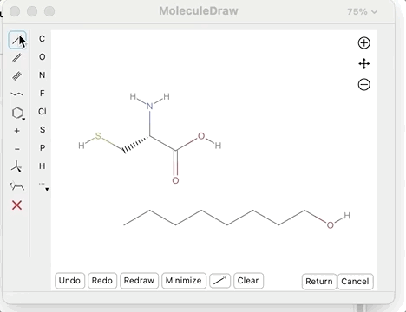Choose the Nitrogen N element
The image size is (406, 312).
pos(43,75)
